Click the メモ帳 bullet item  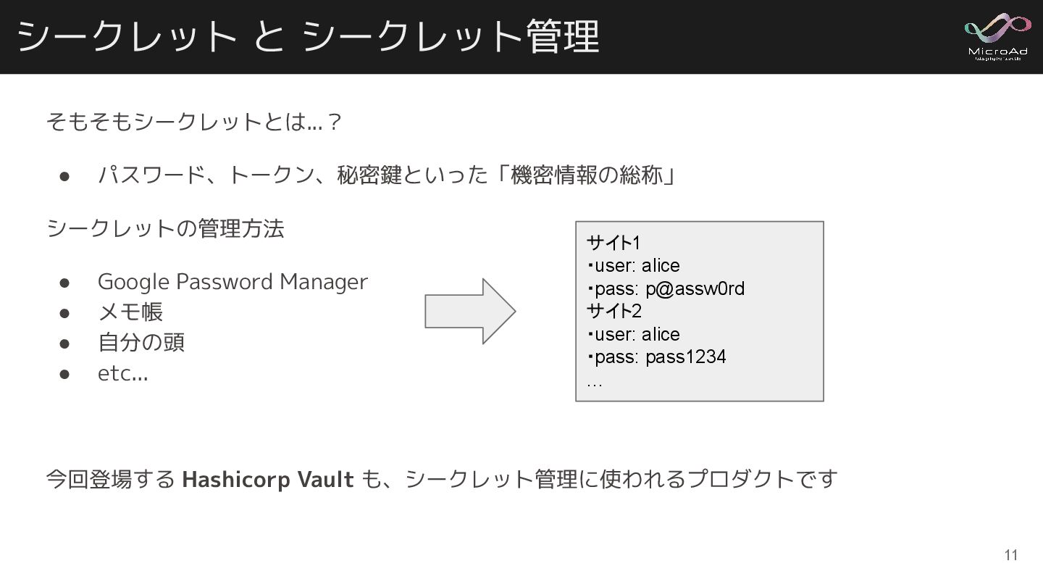pos(130,312)
